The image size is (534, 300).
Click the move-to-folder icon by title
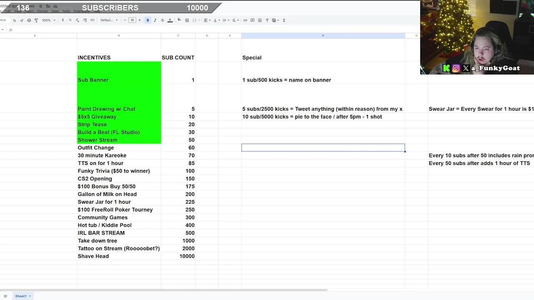pos(48,6)
